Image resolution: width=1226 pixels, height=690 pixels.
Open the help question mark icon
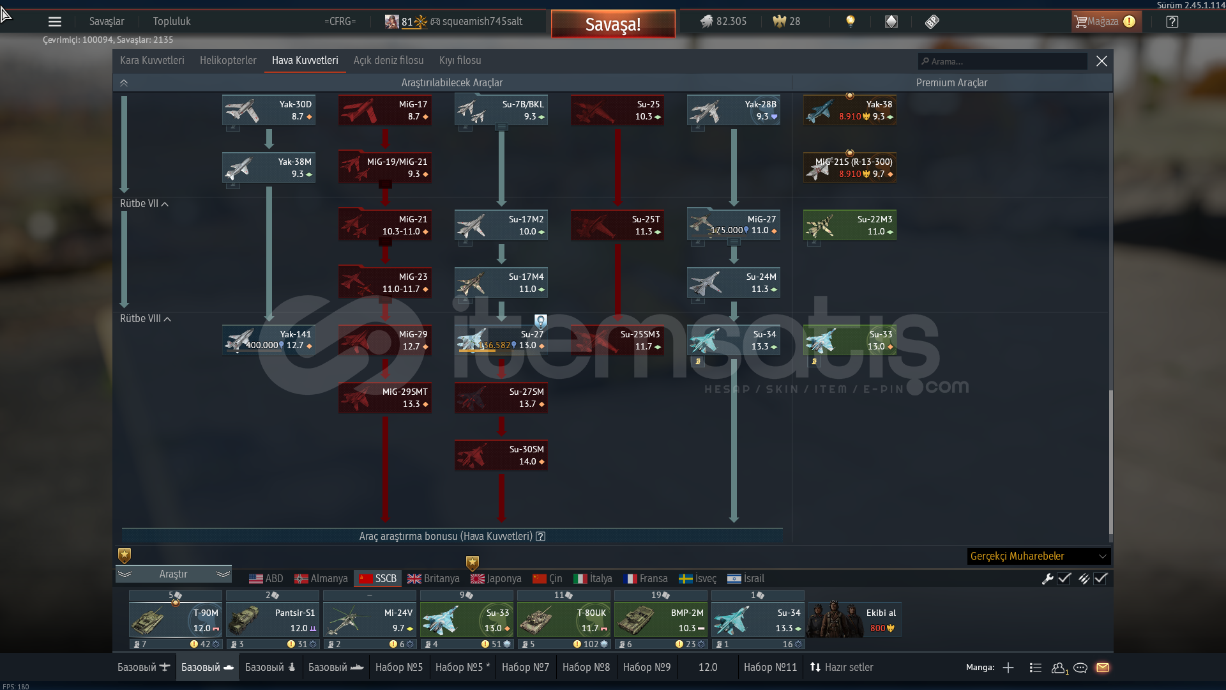coord(1172,22)
